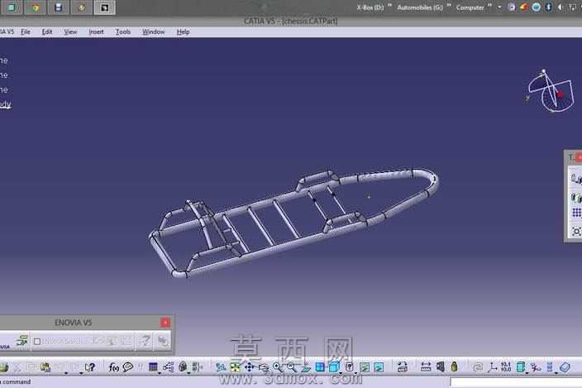Open X-Box (D:) from the taskbar
Screen dimensions: 582x388
pyautogui.click(x=370, y=7)
